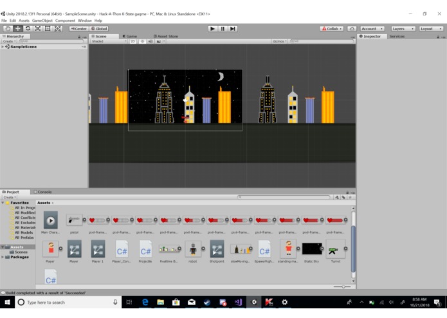The width and height of the screenshot is (447, 318).
Task: Select the Main Chara... animation asset
Action: pyautogui.click(x=50, y=223)
